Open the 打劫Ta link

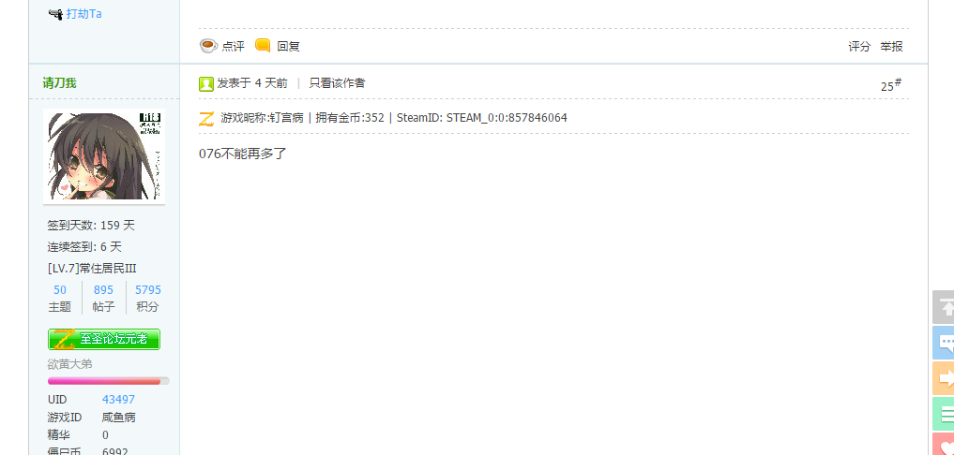tap(84, 14)
